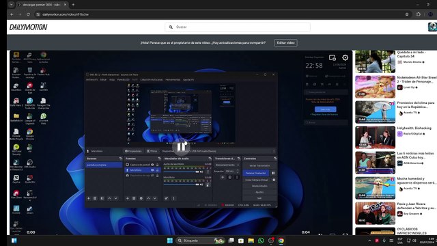Go to the Dailymotion home logo

pyautogui.click(x=29, y=27)
